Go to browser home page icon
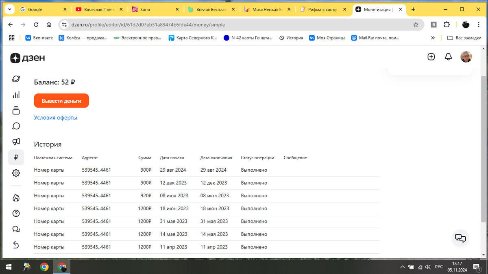The height and width of the screenshot is (274, 488). (49, 25)
